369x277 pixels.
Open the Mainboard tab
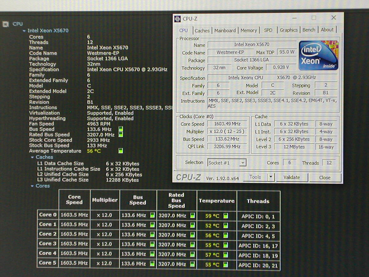(225, 30)
